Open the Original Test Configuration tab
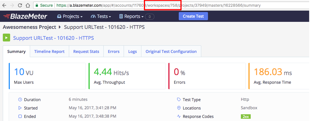Screen dimensions: 310x121 (171, 52)
